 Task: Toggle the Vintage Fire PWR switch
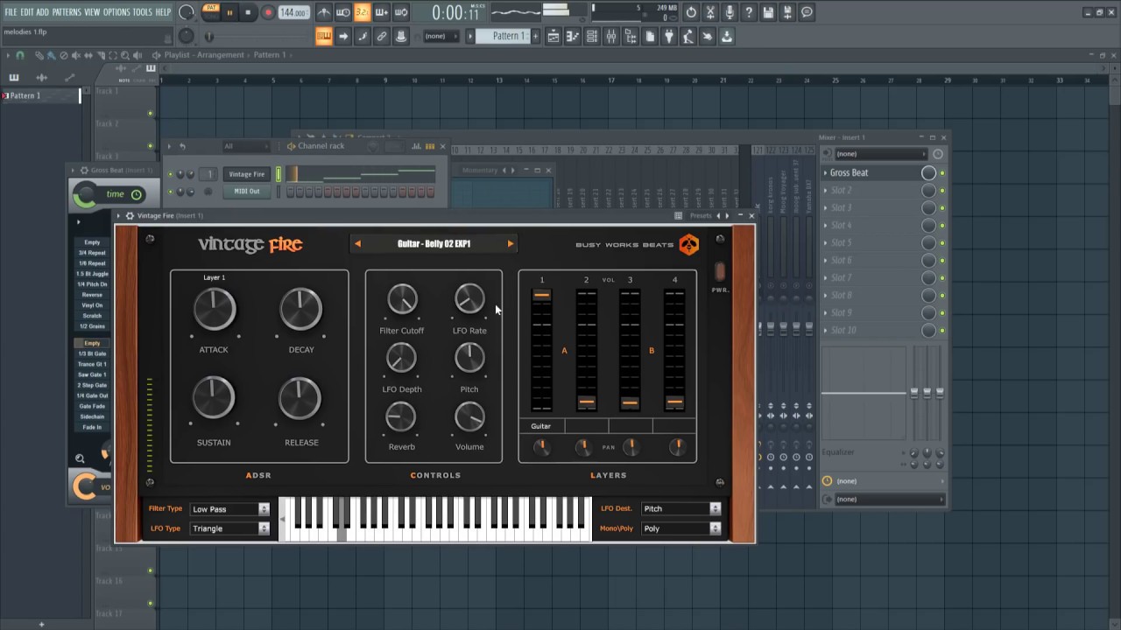tap(720, 272)
